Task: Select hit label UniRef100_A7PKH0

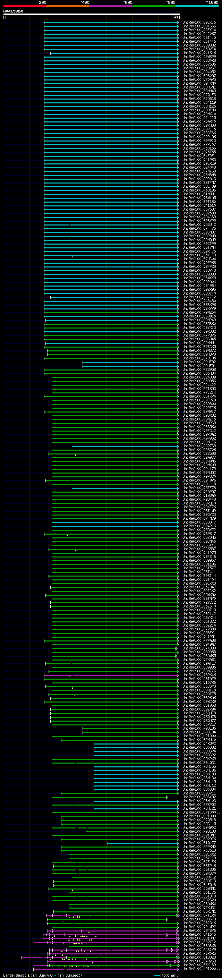Action: pyautogui.click(x=199, y=846)
